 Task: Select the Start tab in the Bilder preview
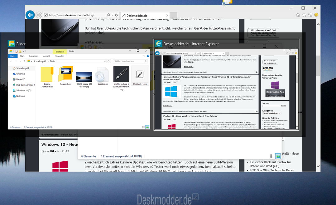tap(22, 56)
